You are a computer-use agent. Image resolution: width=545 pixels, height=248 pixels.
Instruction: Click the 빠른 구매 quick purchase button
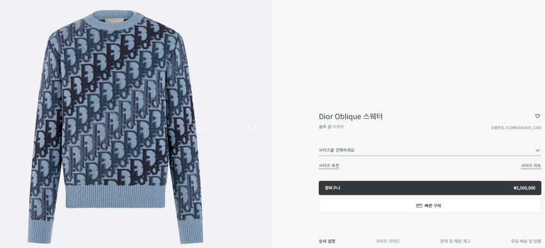[429, 206]
